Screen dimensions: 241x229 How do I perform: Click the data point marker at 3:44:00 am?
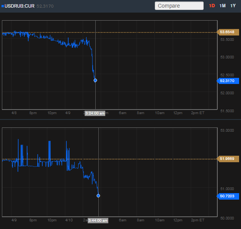click(98, 196)
